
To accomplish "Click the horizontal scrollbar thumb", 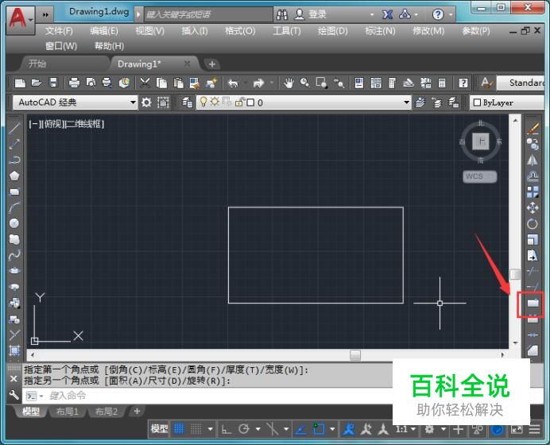I will coord(355,355).
